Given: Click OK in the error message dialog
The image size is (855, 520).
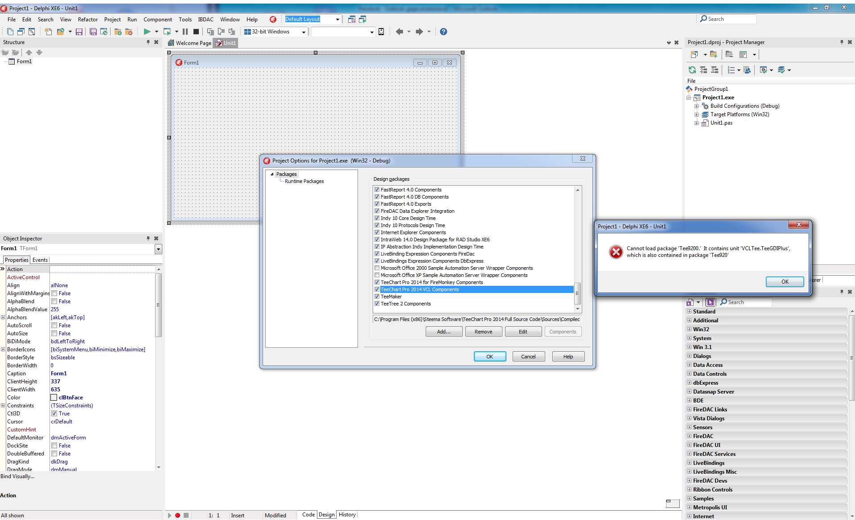Looking at the screenshot, I should pyautogui.click(x=785, y=281).
